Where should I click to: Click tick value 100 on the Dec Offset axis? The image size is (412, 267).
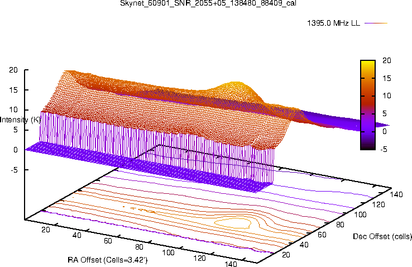pos(361,214)
